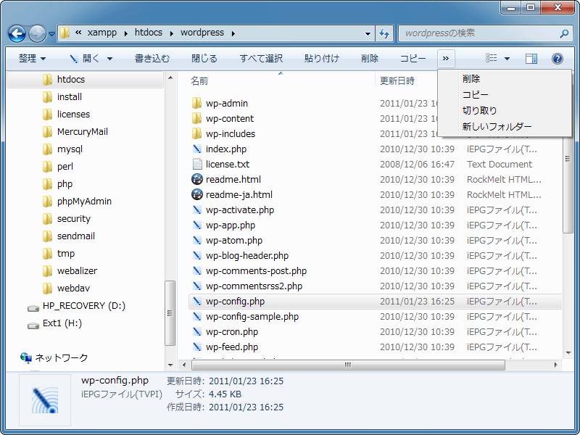Select the xampp breadcrumb segment
The image size is (580, 435).
[x=102, y=33]
